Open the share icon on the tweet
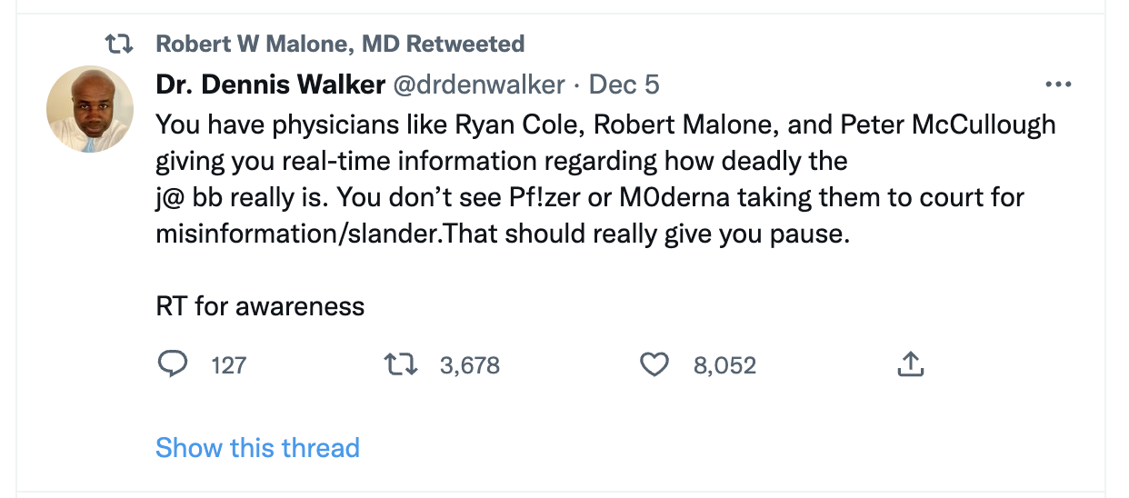 tap(911, 364)
